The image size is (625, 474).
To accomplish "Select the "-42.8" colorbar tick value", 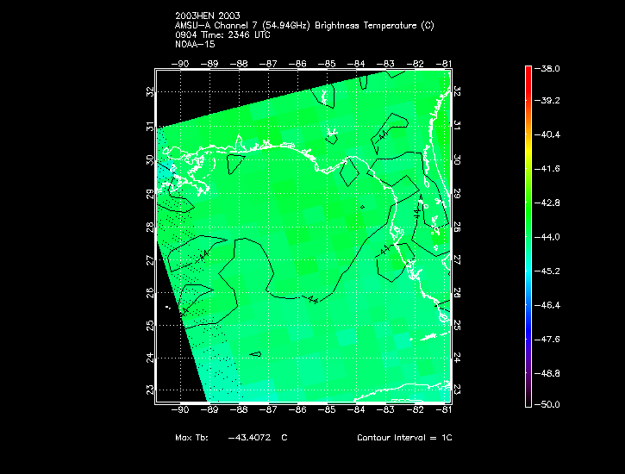I will 547,203.
